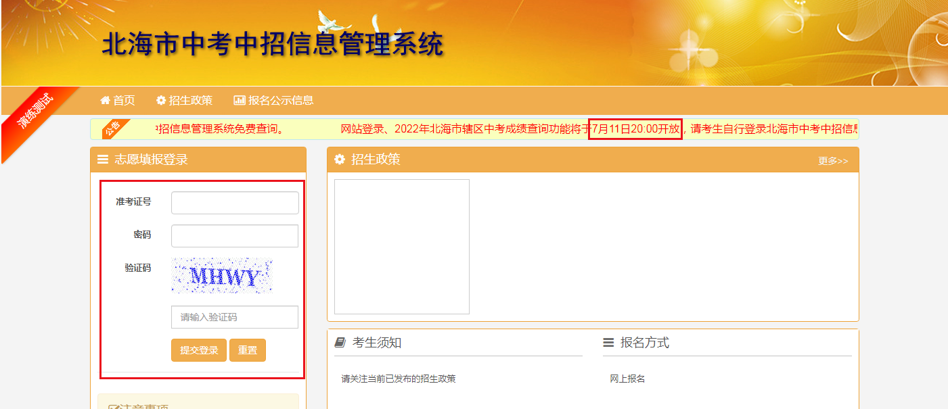Click the 提交登录 button
This screenshot has width=948, height=409.
point(199,350)
